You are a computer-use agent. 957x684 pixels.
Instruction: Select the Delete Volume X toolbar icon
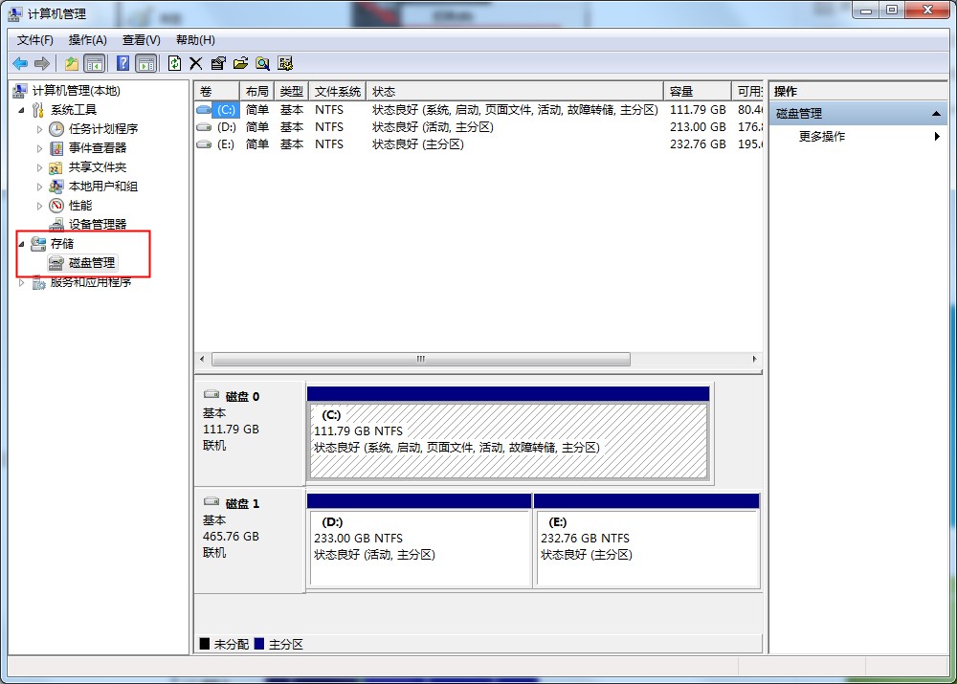coord(196,63)
